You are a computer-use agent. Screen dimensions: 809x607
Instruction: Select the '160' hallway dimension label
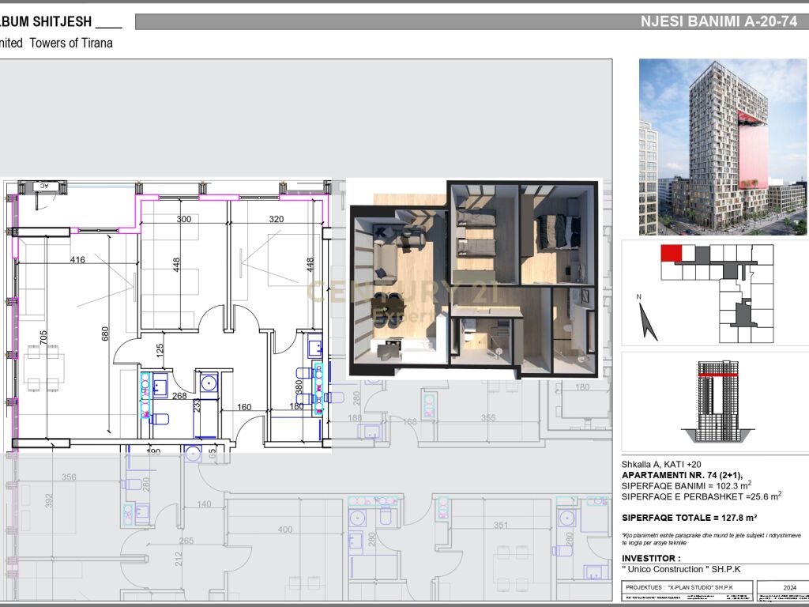point(244,407)
